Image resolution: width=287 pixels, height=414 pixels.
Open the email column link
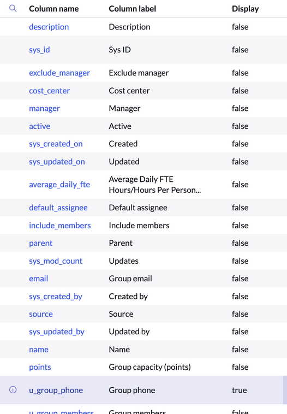(x=39, y=279)
